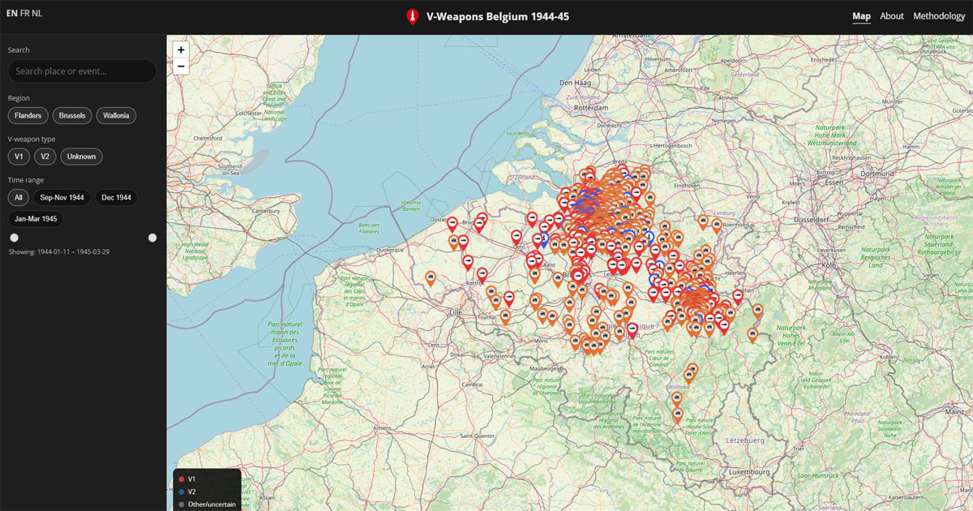Switch to the About page
The image size is (973, 511).
[892, 15]
